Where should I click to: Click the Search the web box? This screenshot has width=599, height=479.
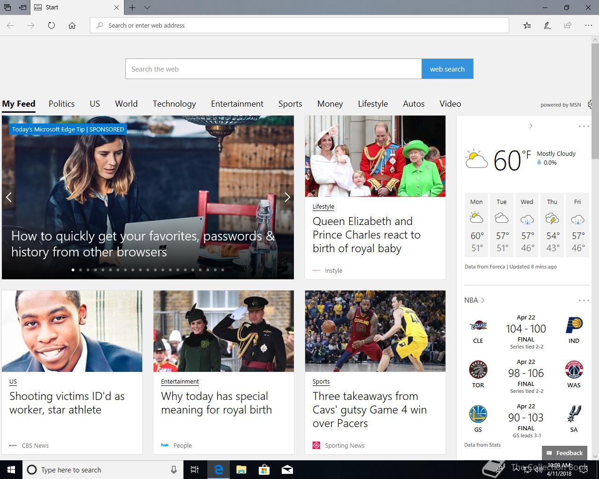point(274,69)
